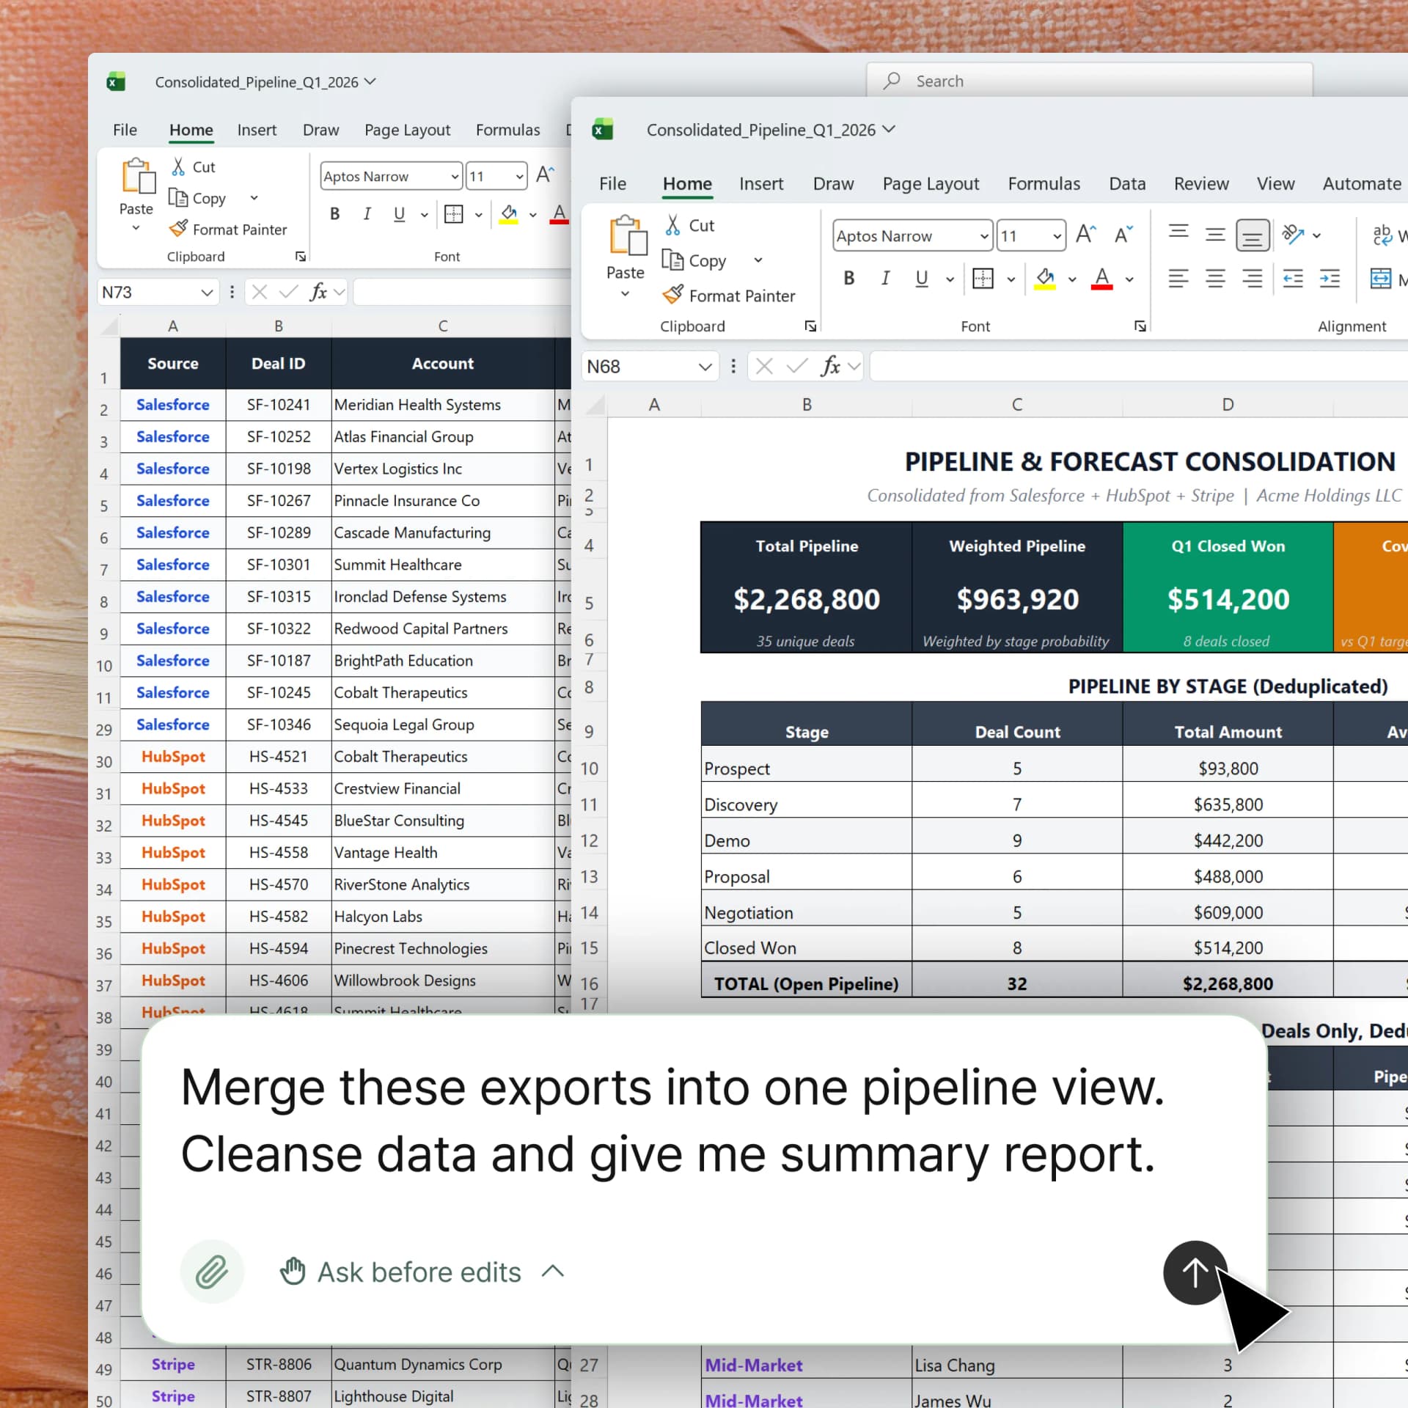Click the Borders icon in front Font group
This screenshot has height=1408, width=1408.
983,279
